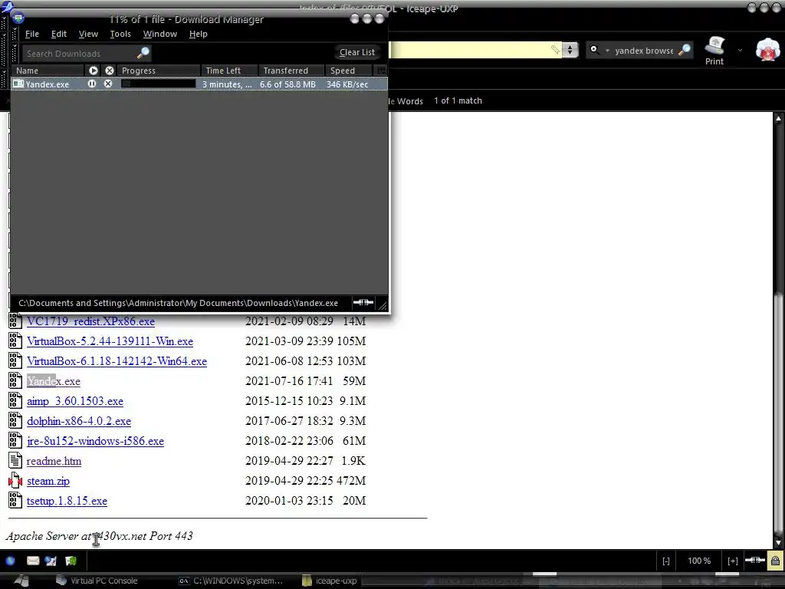Click the Iceape throbber mascot icon
This screenshot has height=589, width=785.
[767, 50]
